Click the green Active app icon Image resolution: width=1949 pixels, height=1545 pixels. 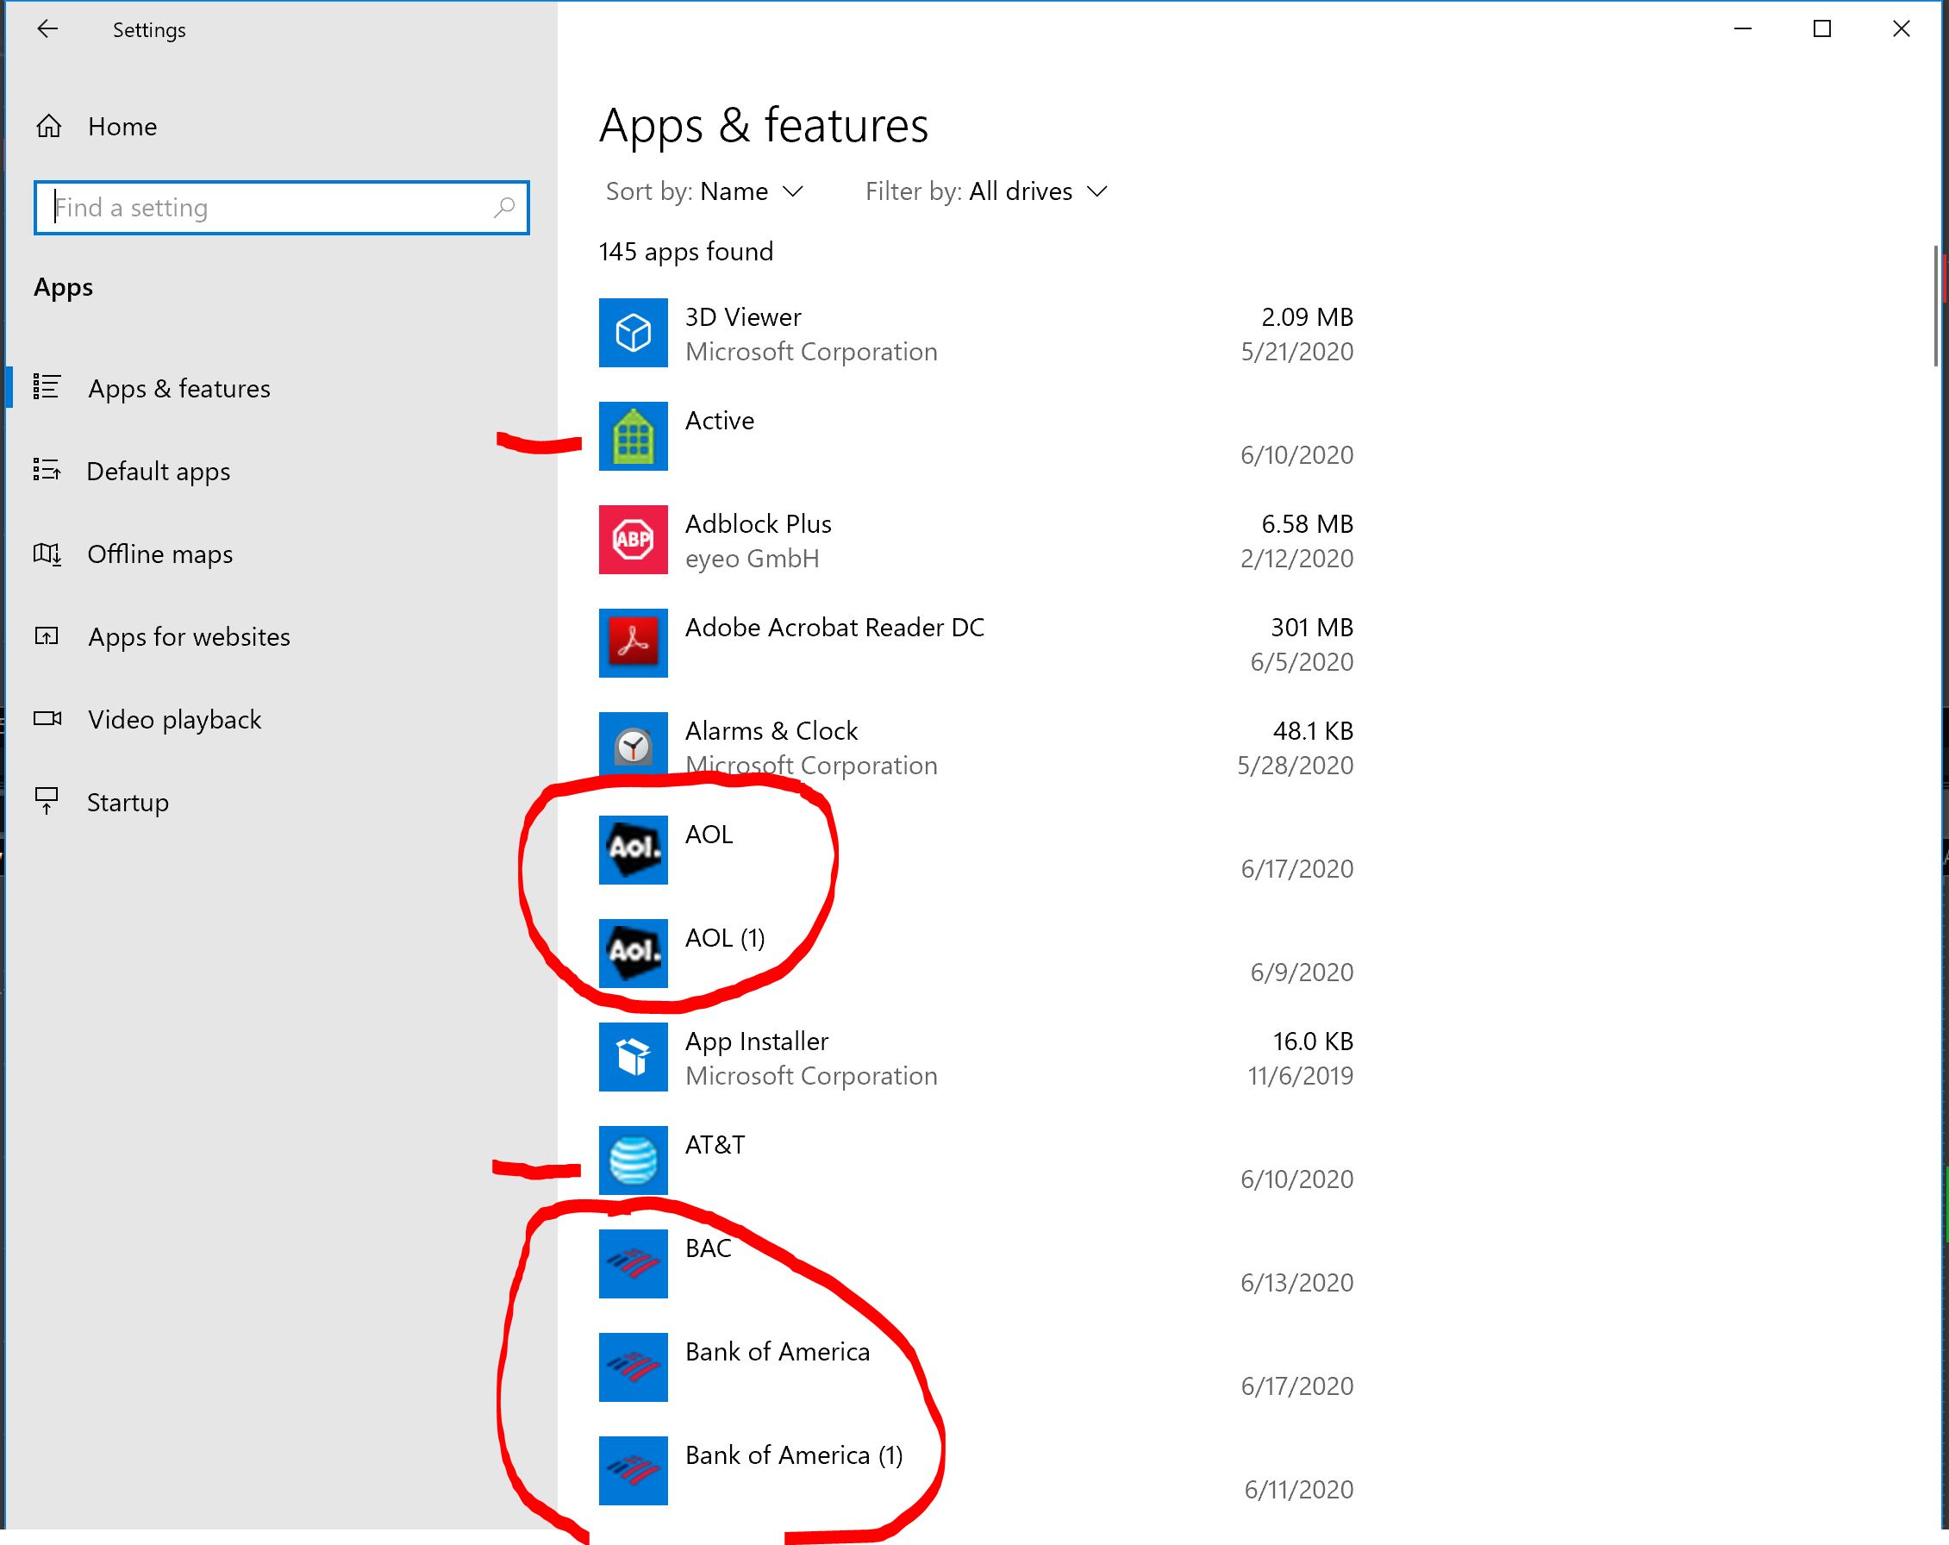point(633,436)
